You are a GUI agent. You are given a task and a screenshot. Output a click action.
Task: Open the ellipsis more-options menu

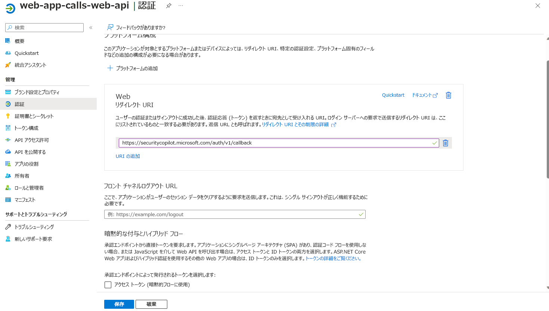[x=181, y=6]
